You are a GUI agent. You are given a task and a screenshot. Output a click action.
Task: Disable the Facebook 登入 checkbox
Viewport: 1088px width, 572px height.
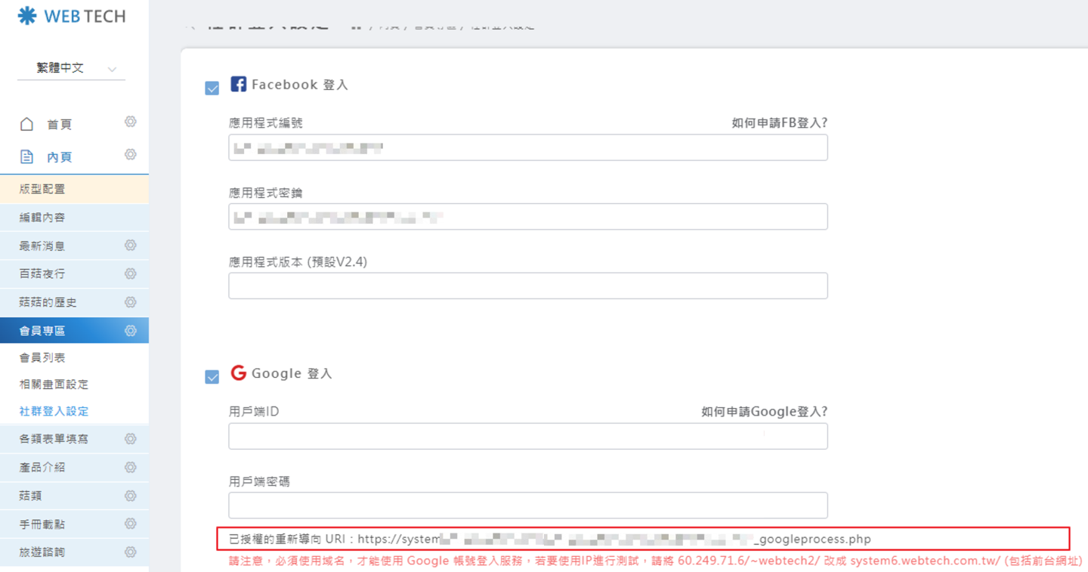(212, 88)
